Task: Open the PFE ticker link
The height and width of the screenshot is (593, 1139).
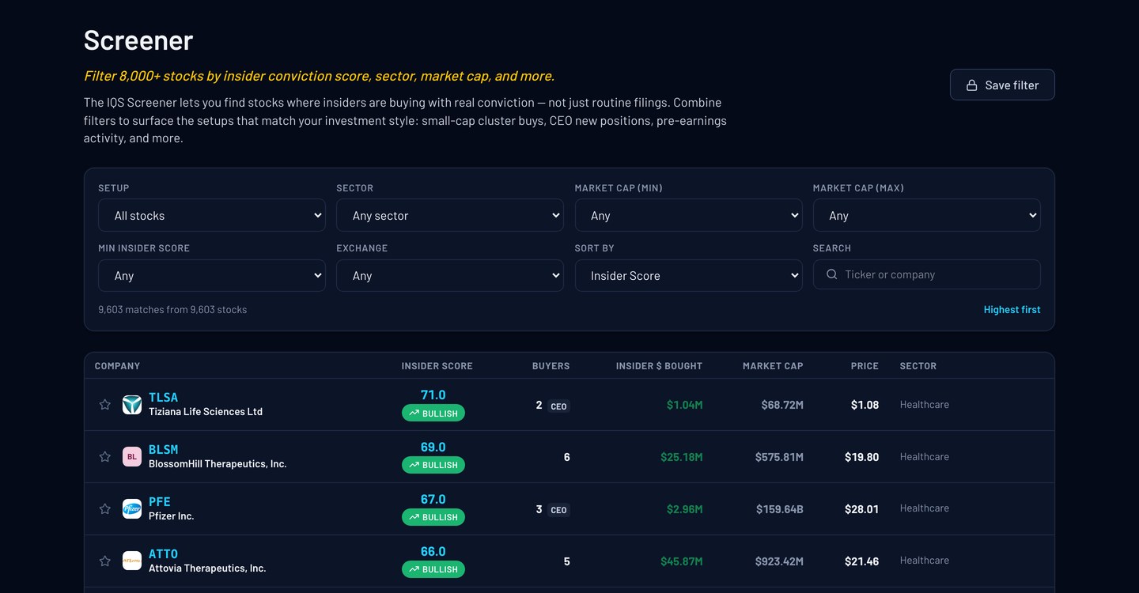Action: 160,501
